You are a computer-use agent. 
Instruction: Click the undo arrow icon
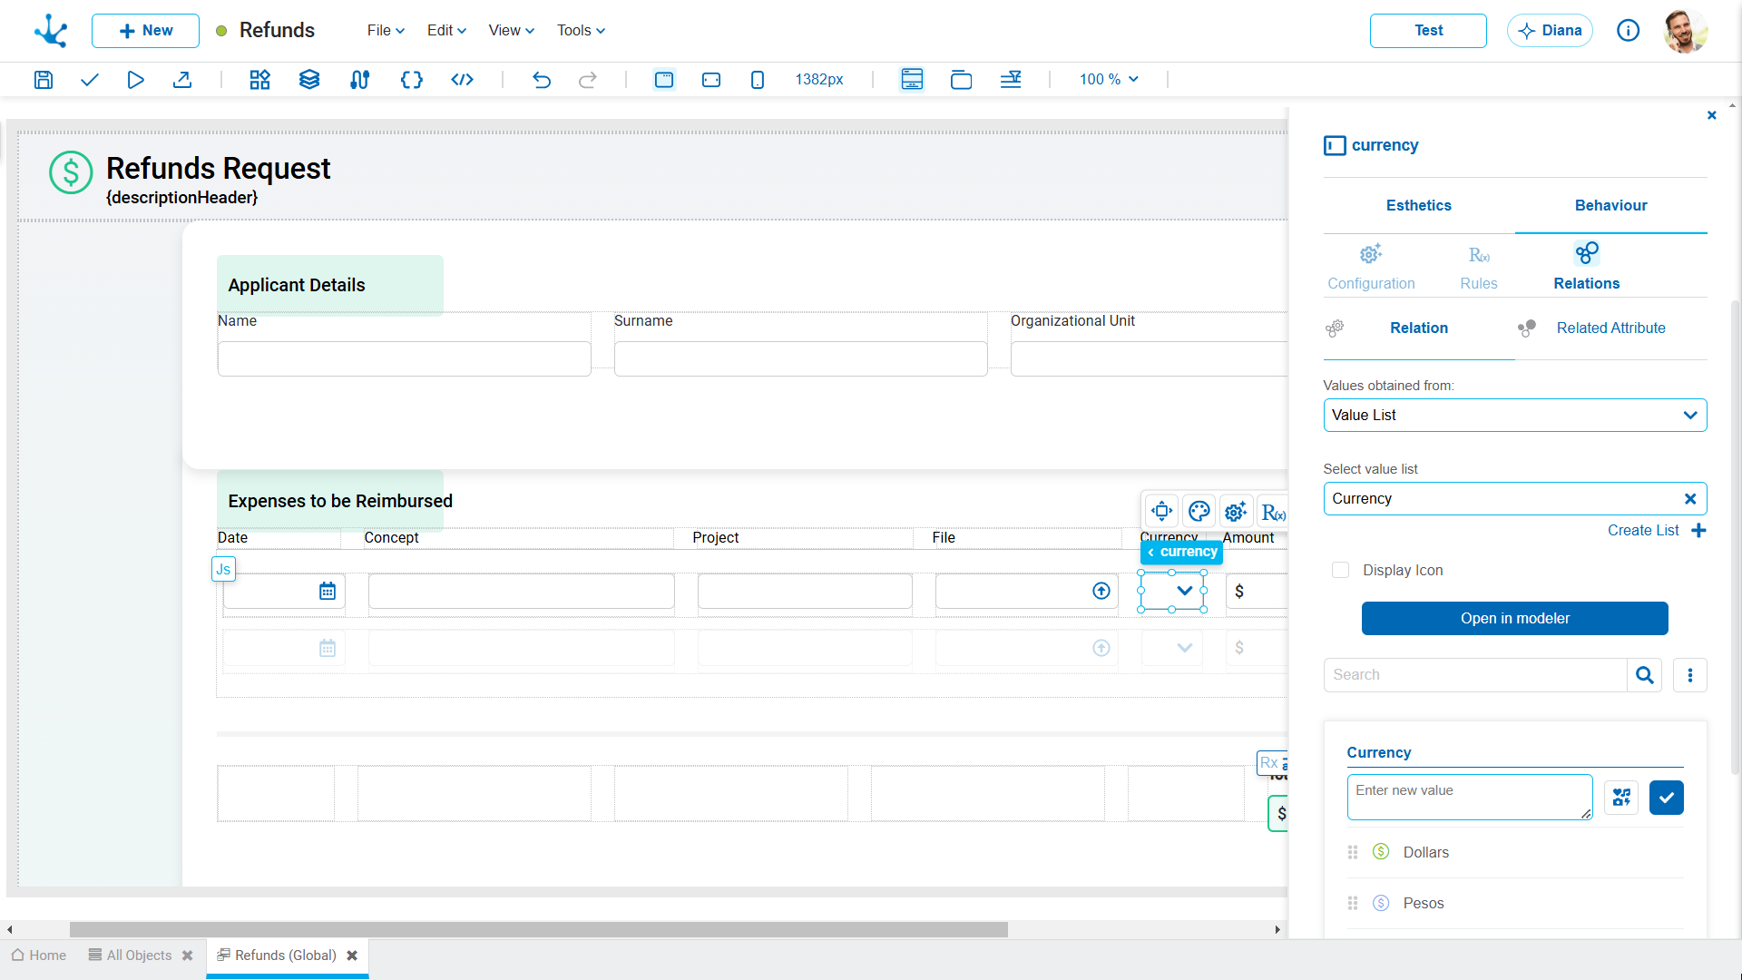[542, 80]
